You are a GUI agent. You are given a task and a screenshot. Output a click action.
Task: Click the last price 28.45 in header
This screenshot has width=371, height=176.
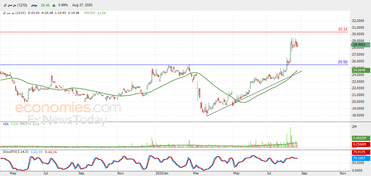(x=46, y=5)
